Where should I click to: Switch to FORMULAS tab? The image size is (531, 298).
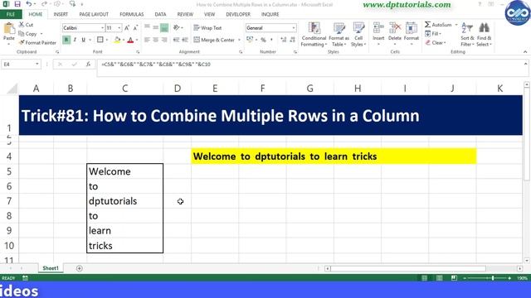coord(131,14)
